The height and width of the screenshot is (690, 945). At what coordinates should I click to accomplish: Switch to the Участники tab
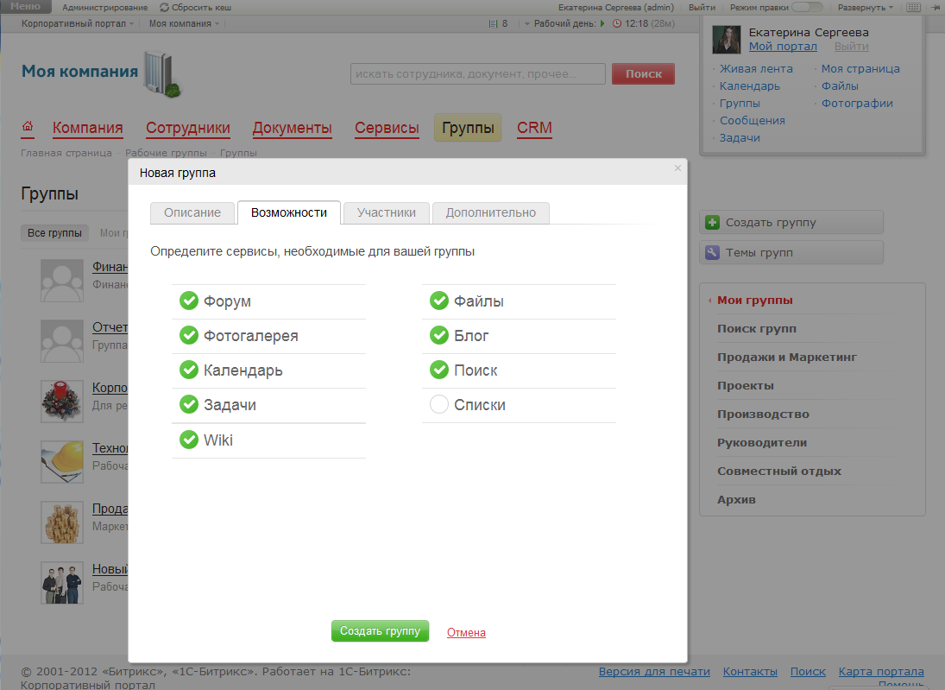tap(387, 212)
